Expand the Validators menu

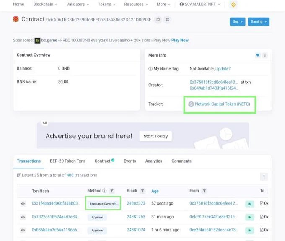pos(78,4)
